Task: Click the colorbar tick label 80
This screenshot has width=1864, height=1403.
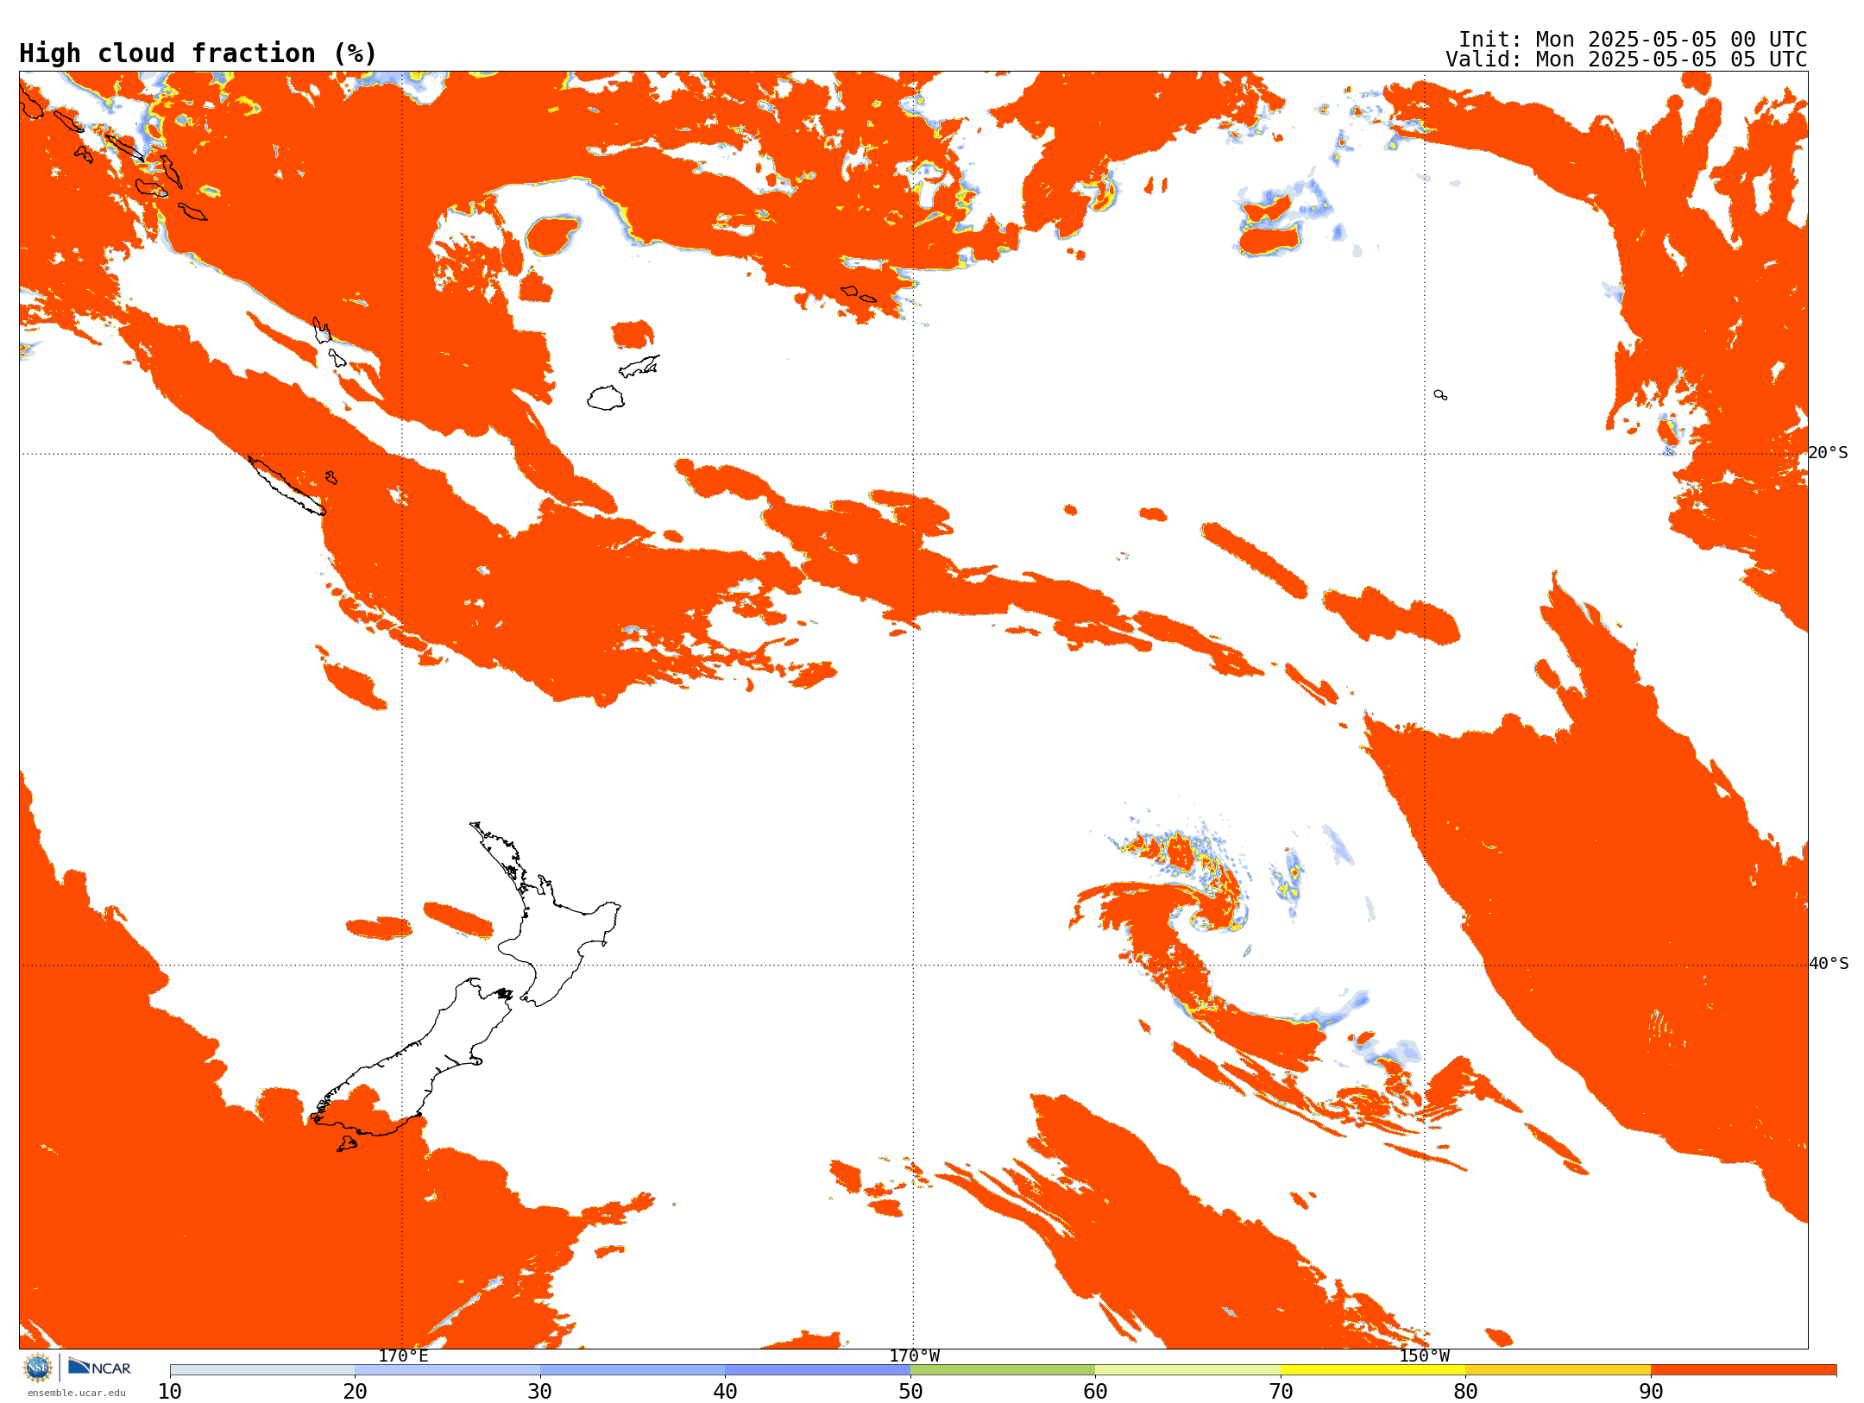Action: click(x=1465, y=1392)
